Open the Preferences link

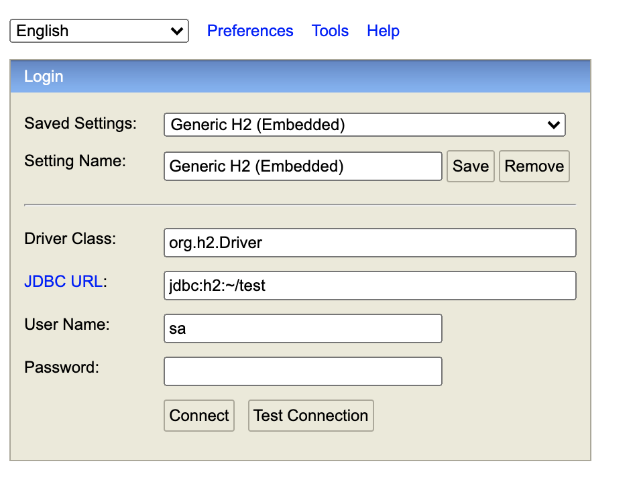pos(250,31)
